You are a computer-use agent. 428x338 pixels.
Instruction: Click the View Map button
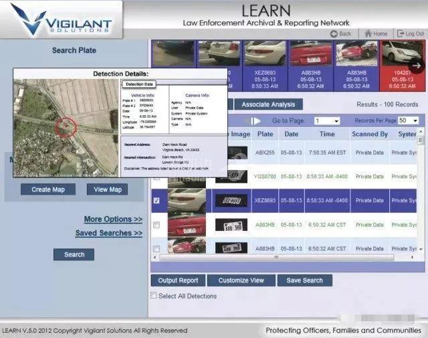(108, 189)
